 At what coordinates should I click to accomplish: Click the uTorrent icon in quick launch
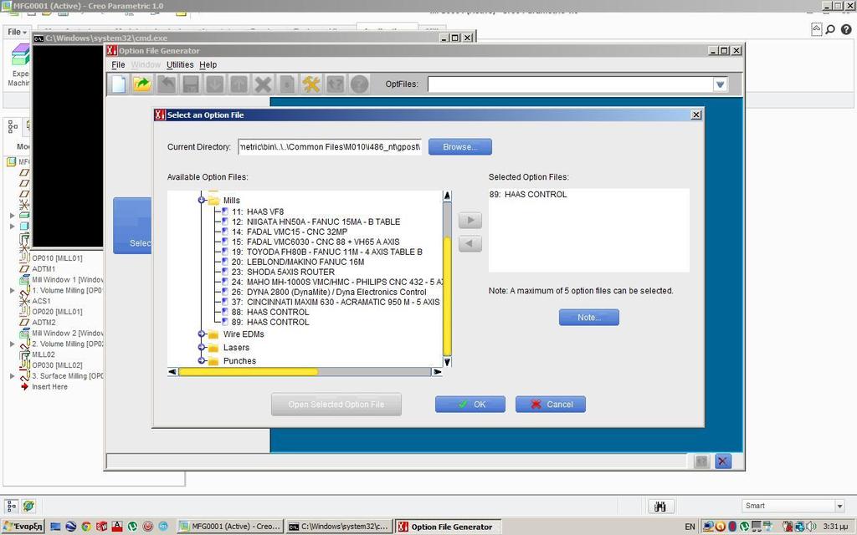click(x=132, y=527)
